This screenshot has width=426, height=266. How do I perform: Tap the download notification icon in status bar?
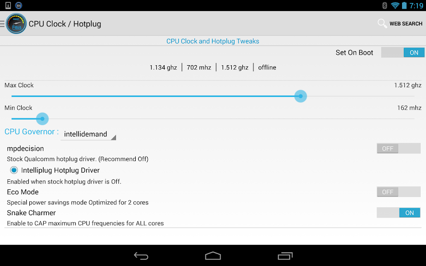point(8,5)
